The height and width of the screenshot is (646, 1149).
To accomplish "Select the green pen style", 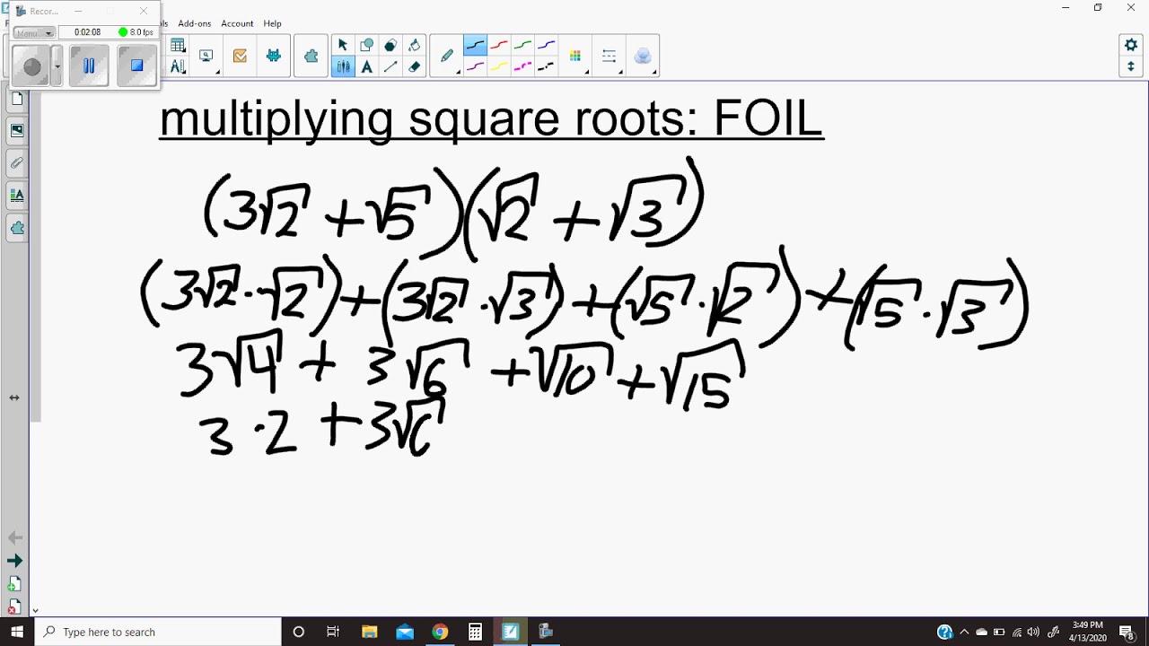I will [x=522, y=45].
